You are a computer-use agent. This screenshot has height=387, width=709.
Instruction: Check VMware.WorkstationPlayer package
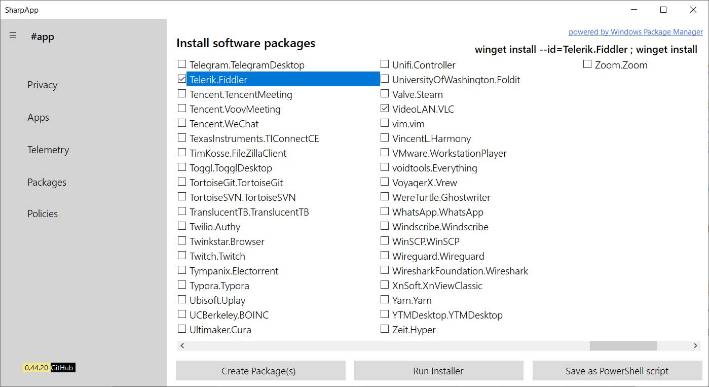pyautogui.click(x=384, y=153)
